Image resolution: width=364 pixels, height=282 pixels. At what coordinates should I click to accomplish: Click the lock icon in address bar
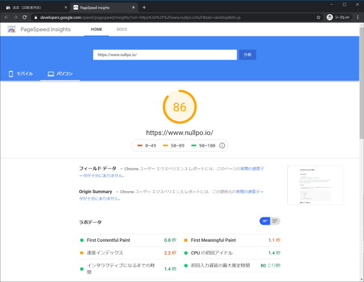pos(36,18)
